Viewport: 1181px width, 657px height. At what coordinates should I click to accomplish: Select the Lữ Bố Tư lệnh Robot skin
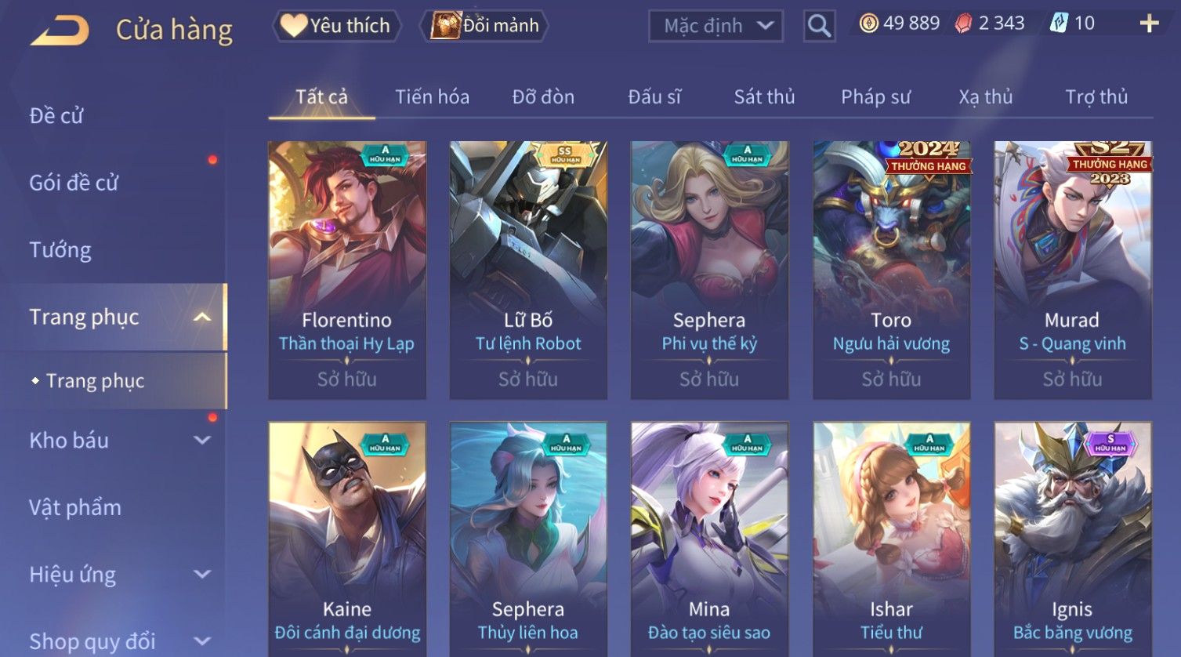click(x=528, y=270)
